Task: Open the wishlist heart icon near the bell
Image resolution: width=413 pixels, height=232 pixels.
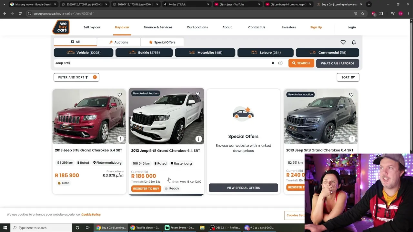Action: [x=343, y=42]
